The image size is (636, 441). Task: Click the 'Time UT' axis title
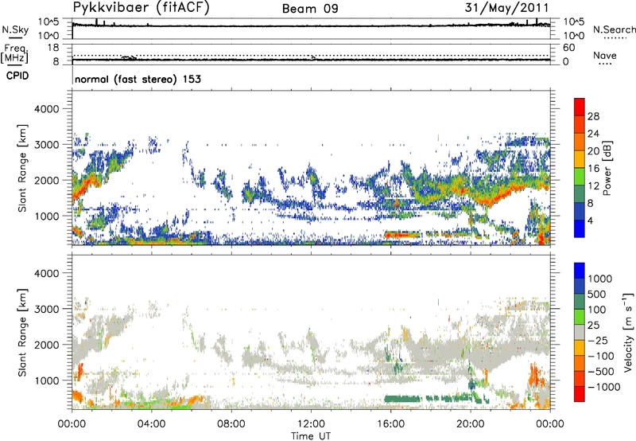point(311,436)
